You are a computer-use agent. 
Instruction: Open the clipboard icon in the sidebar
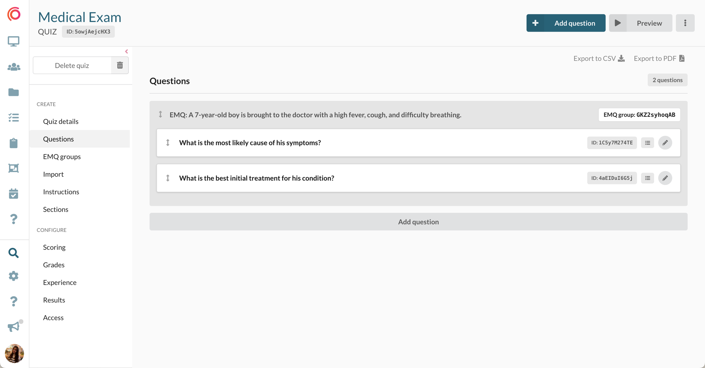tap(14, 143)
